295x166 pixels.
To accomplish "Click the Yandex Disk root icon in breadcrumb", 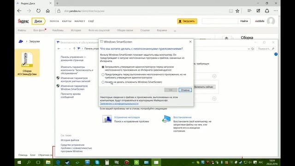I will [x=21, y=41].
